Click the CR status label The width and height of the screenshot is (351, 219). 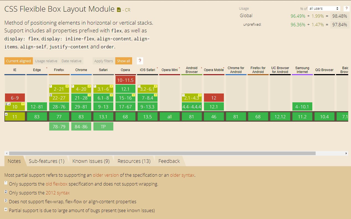(128, 10)
